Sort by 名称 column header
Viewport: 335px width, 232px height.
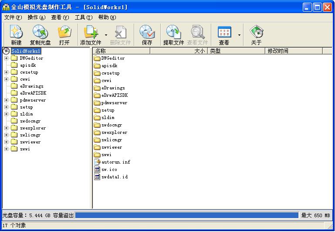point(122,51)
